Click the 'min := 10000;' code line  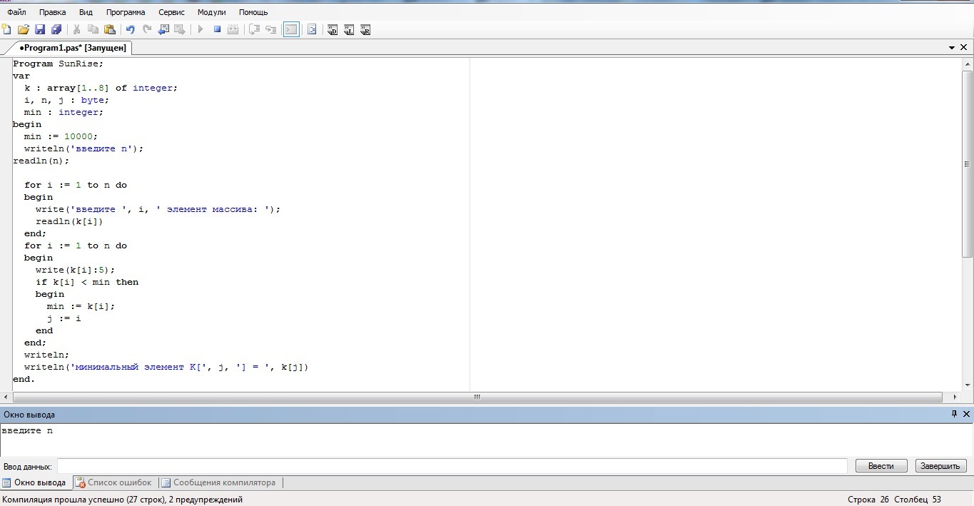click(x=61, y=136)
